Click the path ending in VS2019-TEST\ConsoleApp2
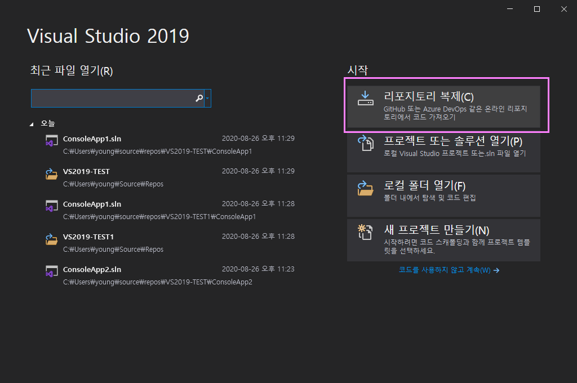This screenshot has height=383, width=577. [158, 282]
